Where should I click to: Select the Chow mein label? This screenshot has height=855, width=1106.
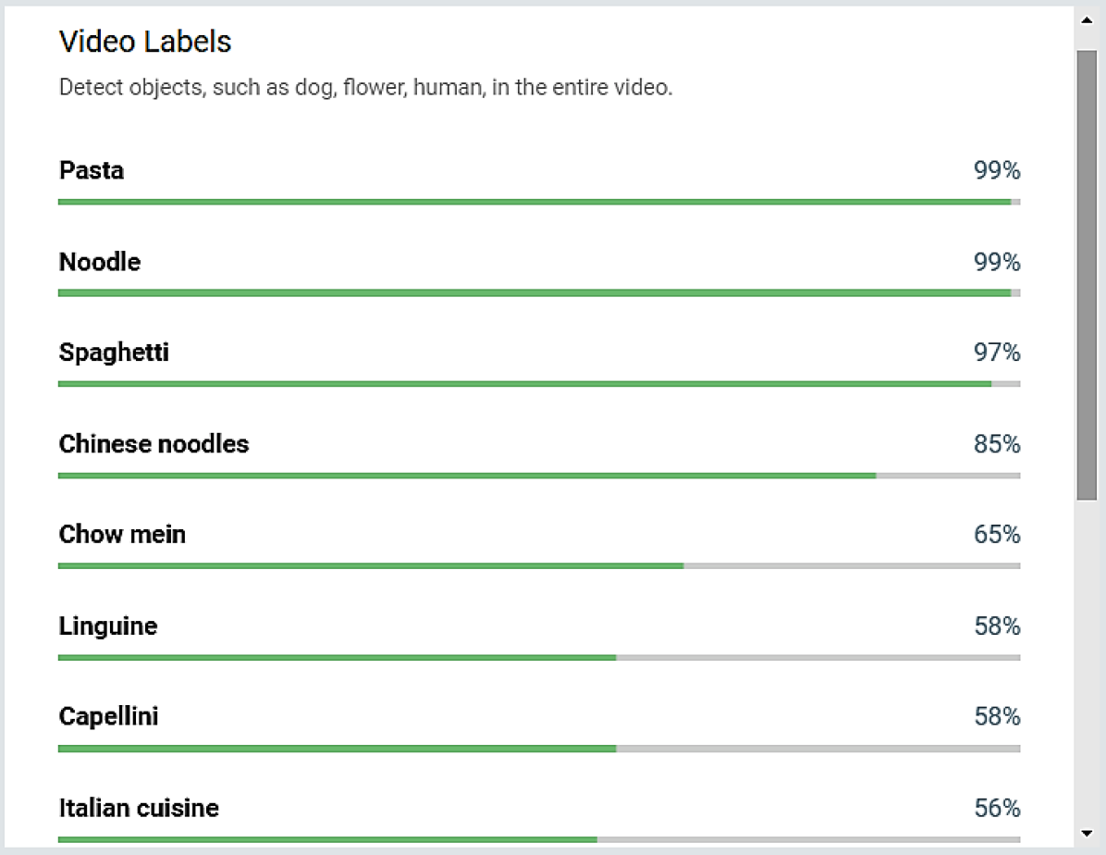122,535
